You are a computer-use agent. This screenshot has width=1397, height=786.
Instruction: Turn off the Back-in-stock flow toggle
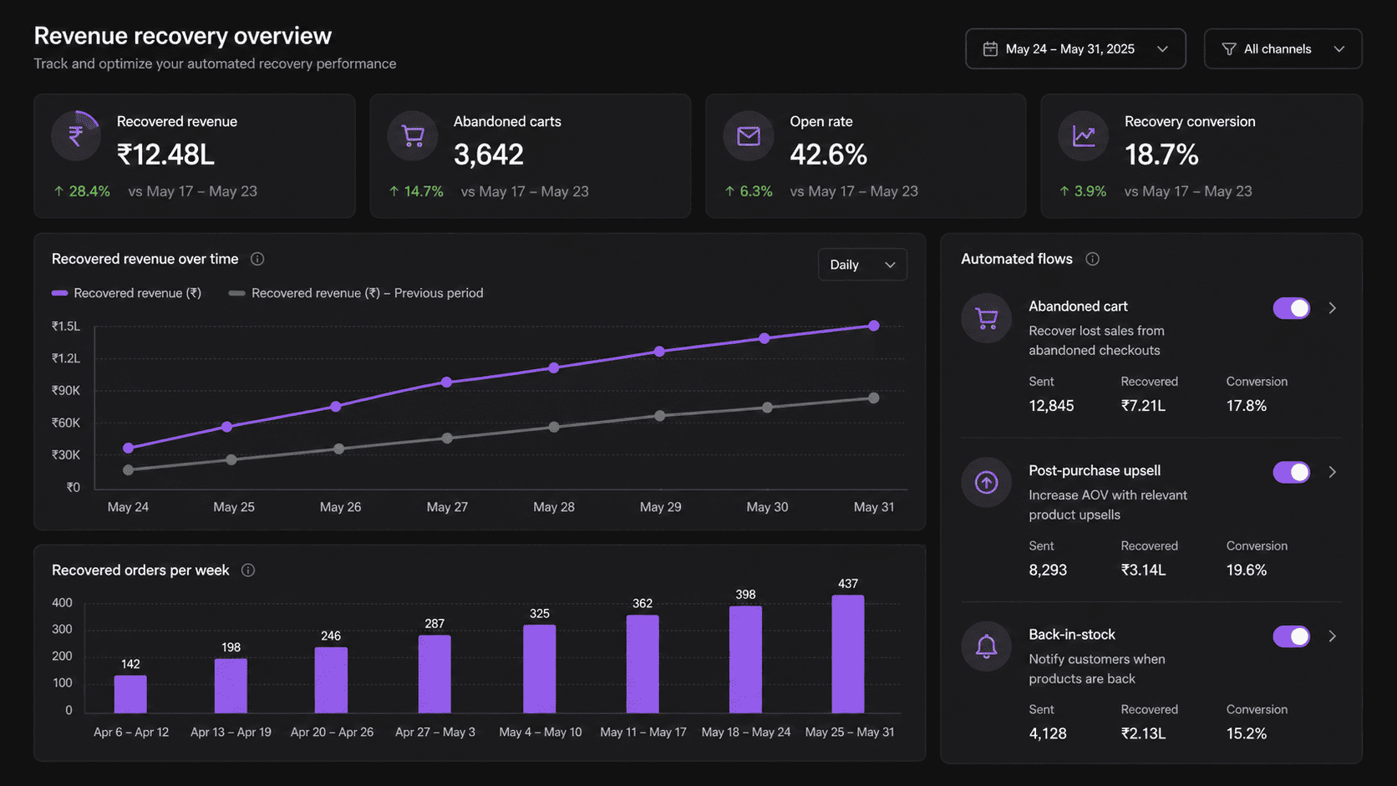click(1292, 636)
